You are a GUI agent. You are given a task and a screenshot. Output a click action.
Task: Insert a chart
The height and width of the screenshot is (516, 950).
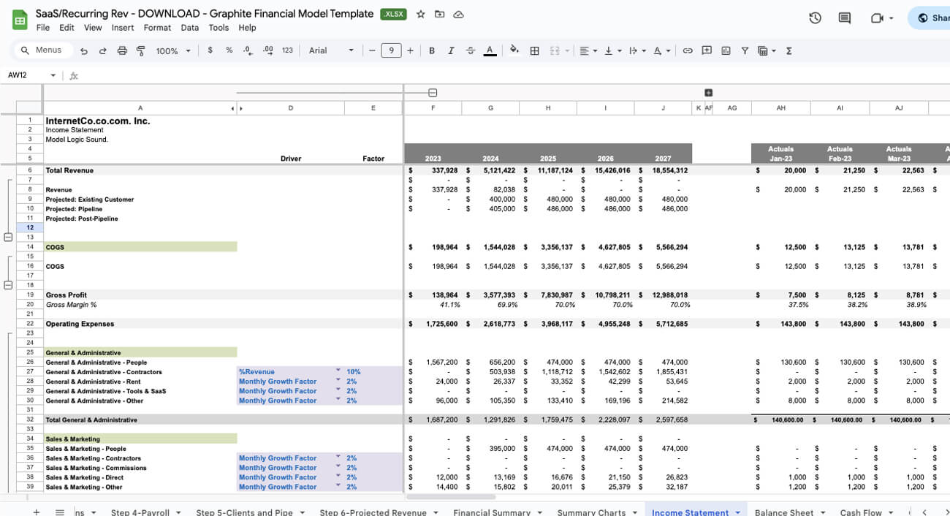point(726,50)
